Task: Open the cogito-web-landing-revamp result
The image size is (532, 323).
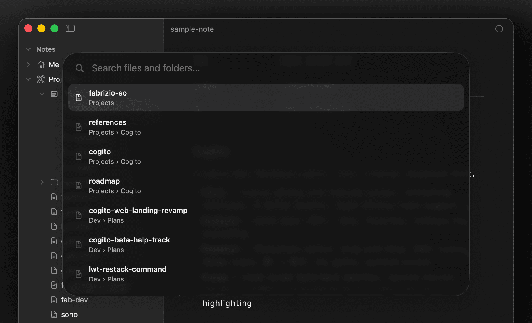Action: [x=266, y=215]
